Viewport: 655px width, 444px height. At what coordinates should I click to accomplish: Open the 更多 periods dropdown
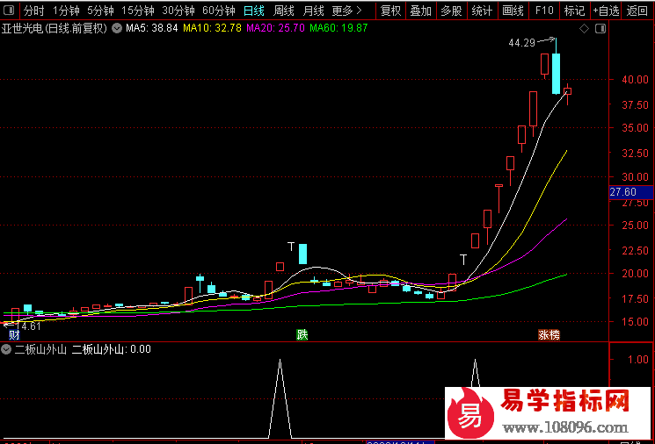(x=346, y=11)
